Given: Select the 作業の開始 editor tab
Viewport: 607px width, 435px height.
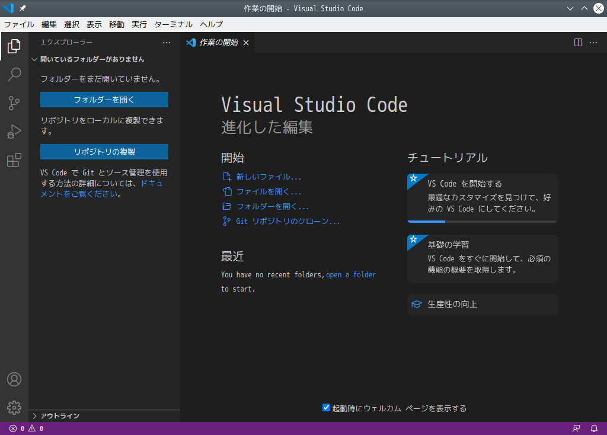Looking at the screenshot, I should coord(218,43).
